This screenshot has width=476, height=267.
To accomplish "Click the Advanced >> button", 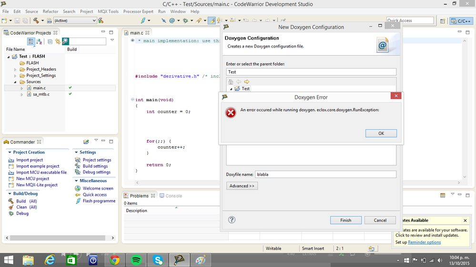I will (242, 186).
